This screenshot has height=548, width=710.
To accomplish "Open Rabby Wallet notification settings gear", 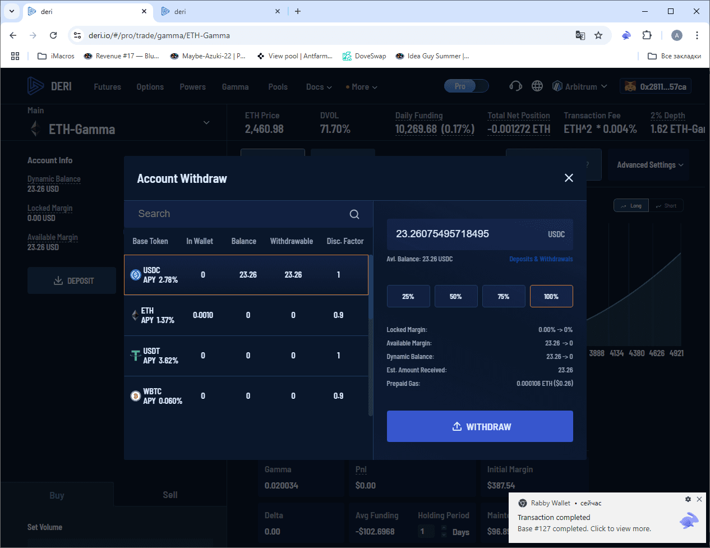I will pos(688,499).
